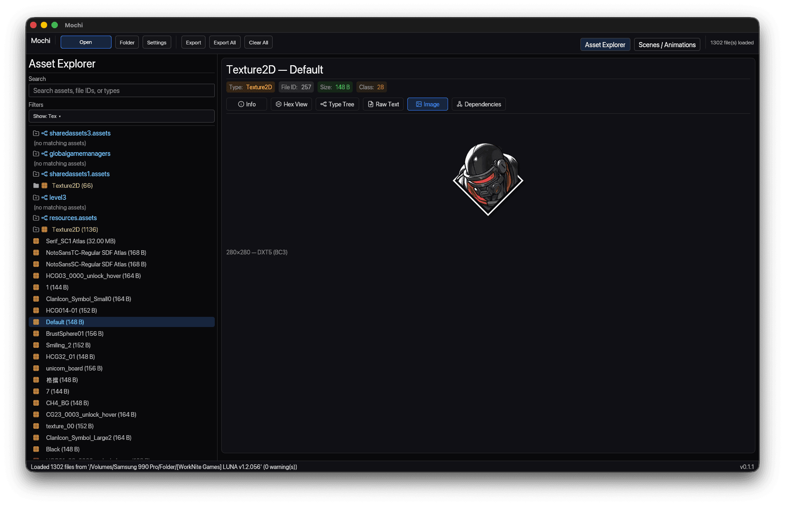Select sharedassets3.assets file name

(80, 133)
